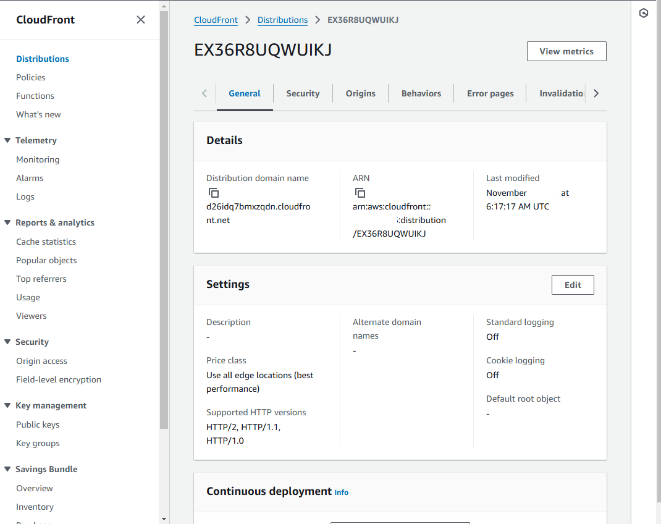
Task: Click the View metrics button
Action: point(566,51)
